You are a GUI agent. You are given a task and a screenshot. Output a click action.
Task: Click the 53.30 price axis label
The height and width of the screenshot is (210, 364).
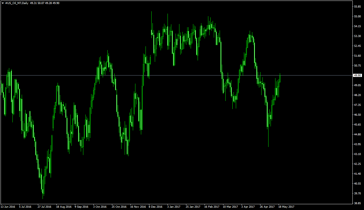(x=357, y=36)
